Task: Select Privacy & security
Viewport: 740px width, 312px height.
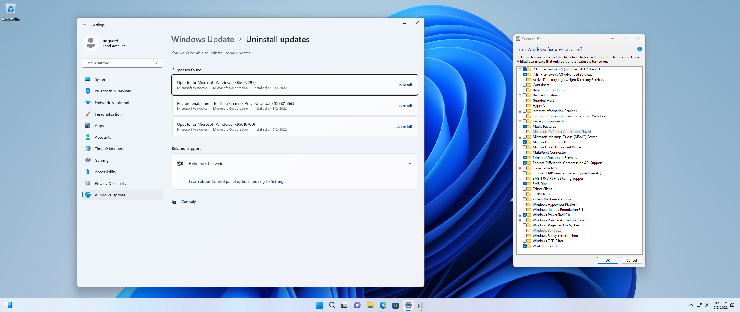Action: point(123,183)
